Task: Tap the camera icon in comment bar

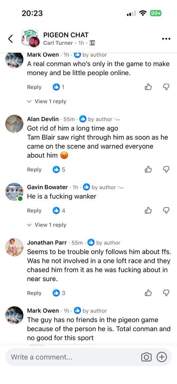Action: (146, 357)
